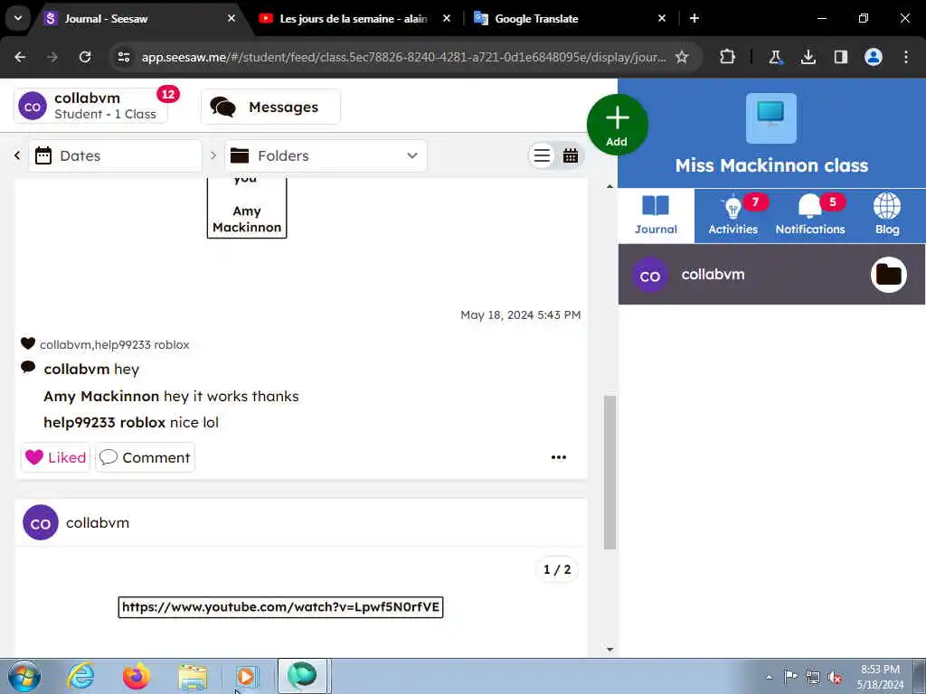
Task: Open the Chrome profile avatar
Action: [x=874, y=57]
